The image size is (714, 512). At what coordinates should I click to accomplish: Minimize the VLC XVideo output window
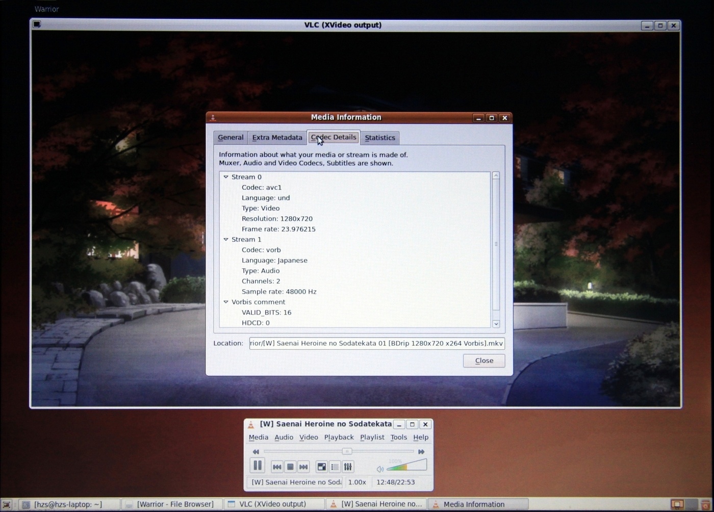pos(647,25)
